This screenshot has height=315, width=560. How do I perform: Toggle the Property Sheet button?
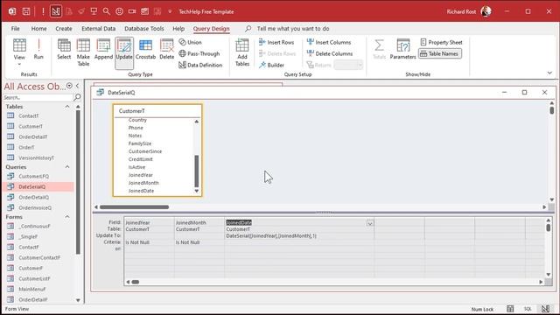click(441, 42)
